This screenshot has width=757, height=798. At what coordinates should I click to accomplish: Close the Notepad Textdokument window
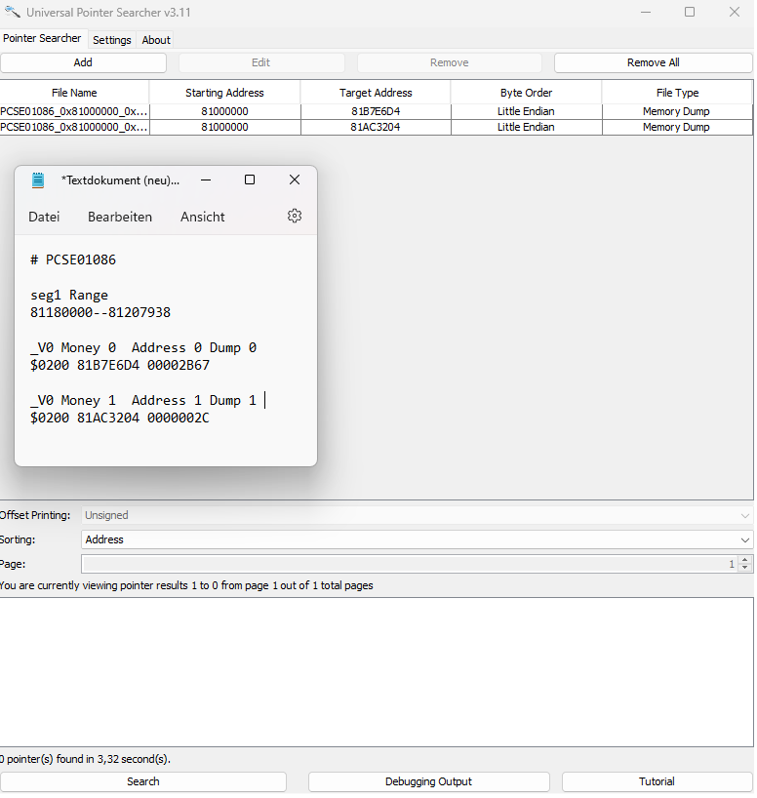tap(295, 180)
